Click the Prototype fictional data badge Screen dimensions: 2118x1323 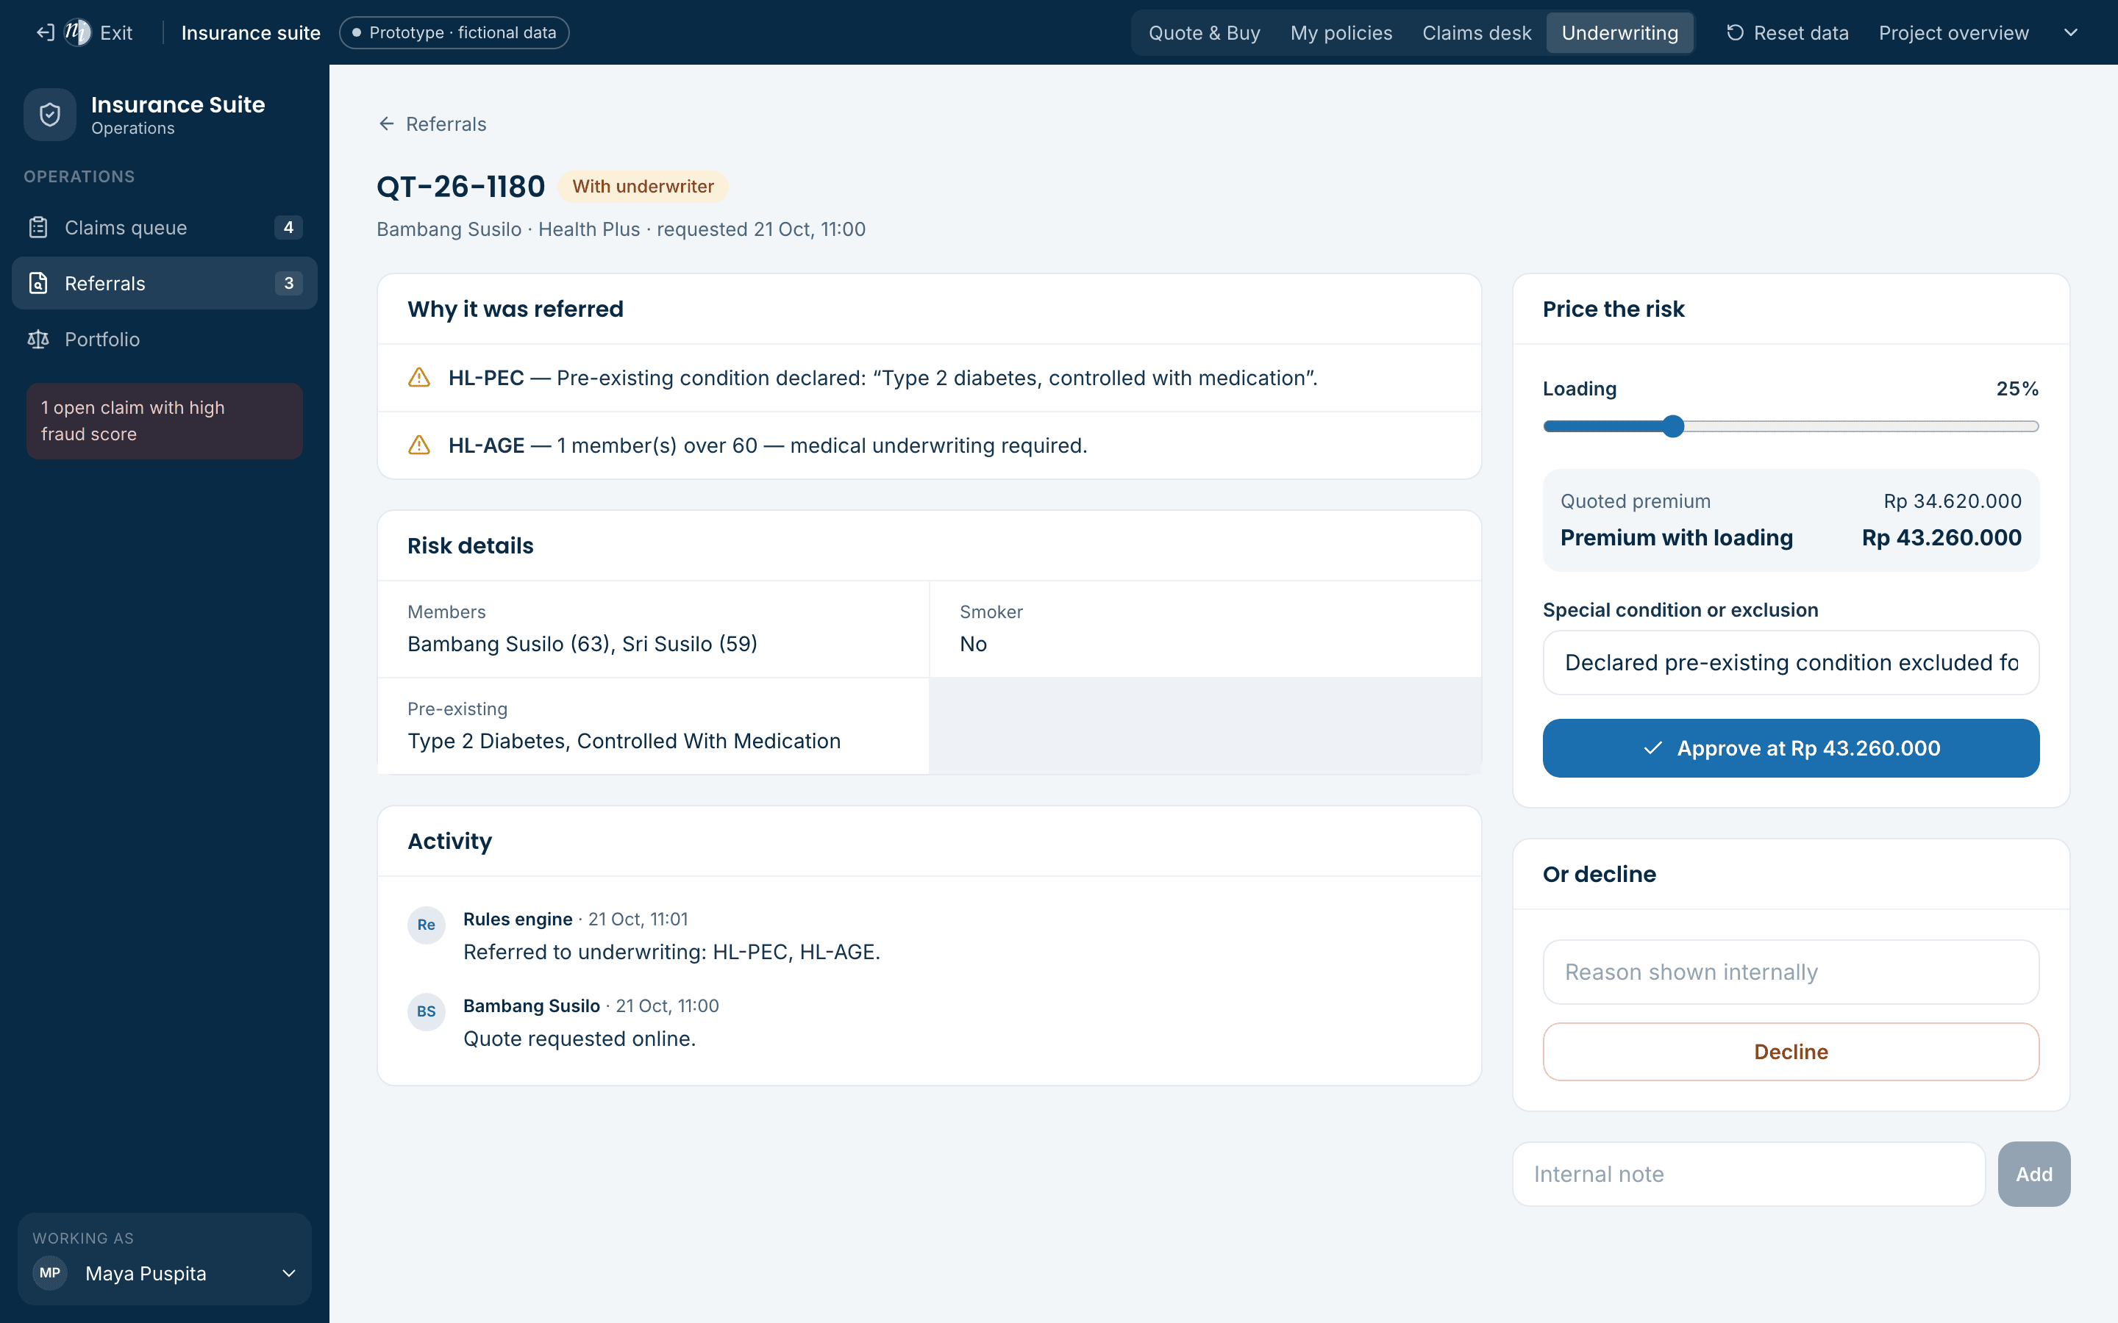point(454,33)
